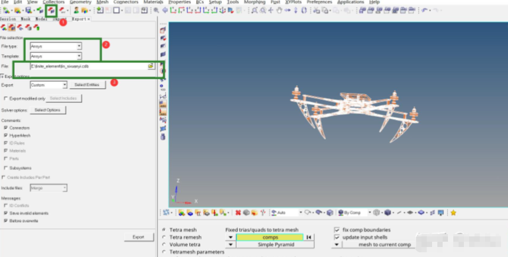Screen dimensions: 508x257
Task: Click the red X delete icon in bottom toolbar
Action: pyautogui.click(x=238, y=212)
